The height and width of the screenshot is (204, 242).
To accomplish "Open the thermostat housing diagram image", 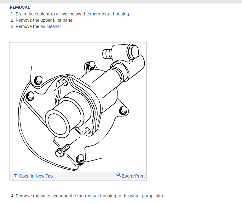I will click(x=78, y=107).
